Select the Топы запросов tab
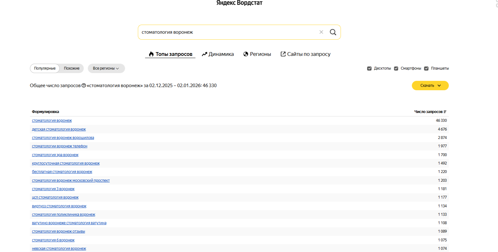 [170, 54]
